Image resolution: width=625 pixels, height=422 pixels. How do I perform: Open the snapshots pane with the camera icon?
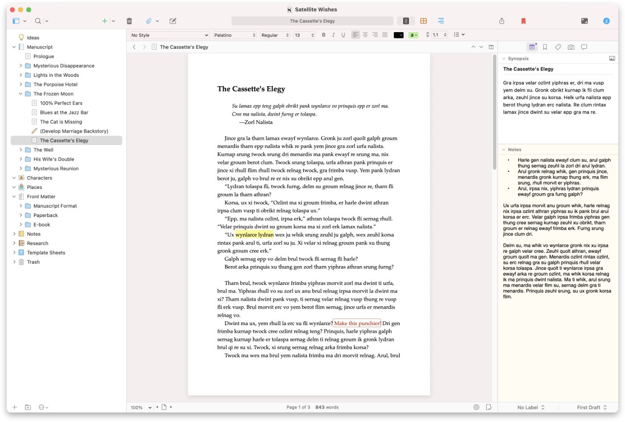[x=570, y=46]
